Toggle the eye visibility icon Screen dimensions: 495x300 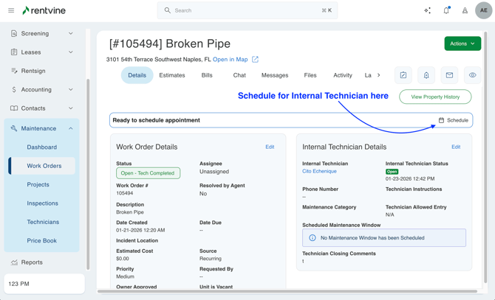point(472,75)
